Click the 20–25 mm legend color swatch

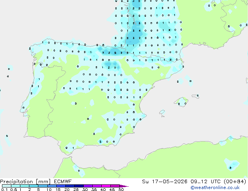(70, 186)
